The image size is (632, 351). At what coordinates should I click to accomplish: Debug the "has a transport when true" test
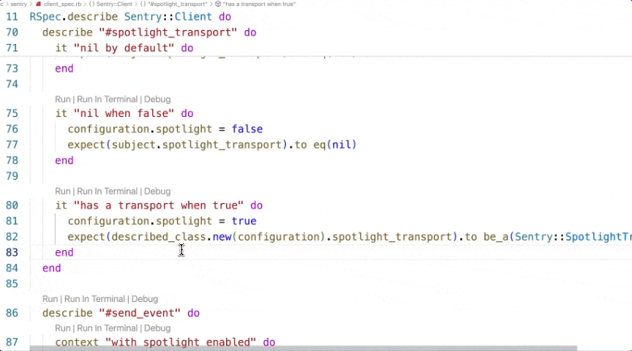pos(157,192)
